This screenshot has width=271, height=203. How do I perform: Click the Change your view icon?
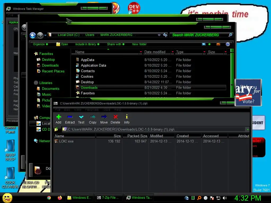pos(204,44)
